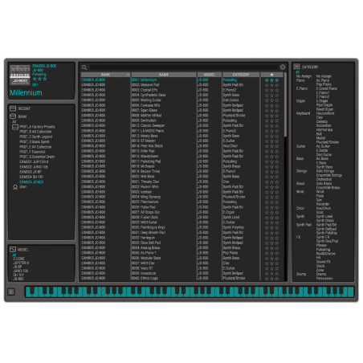This screenshot has width=363, height=363.
Task: Select the BANK section label
Action: click(22, 116)
